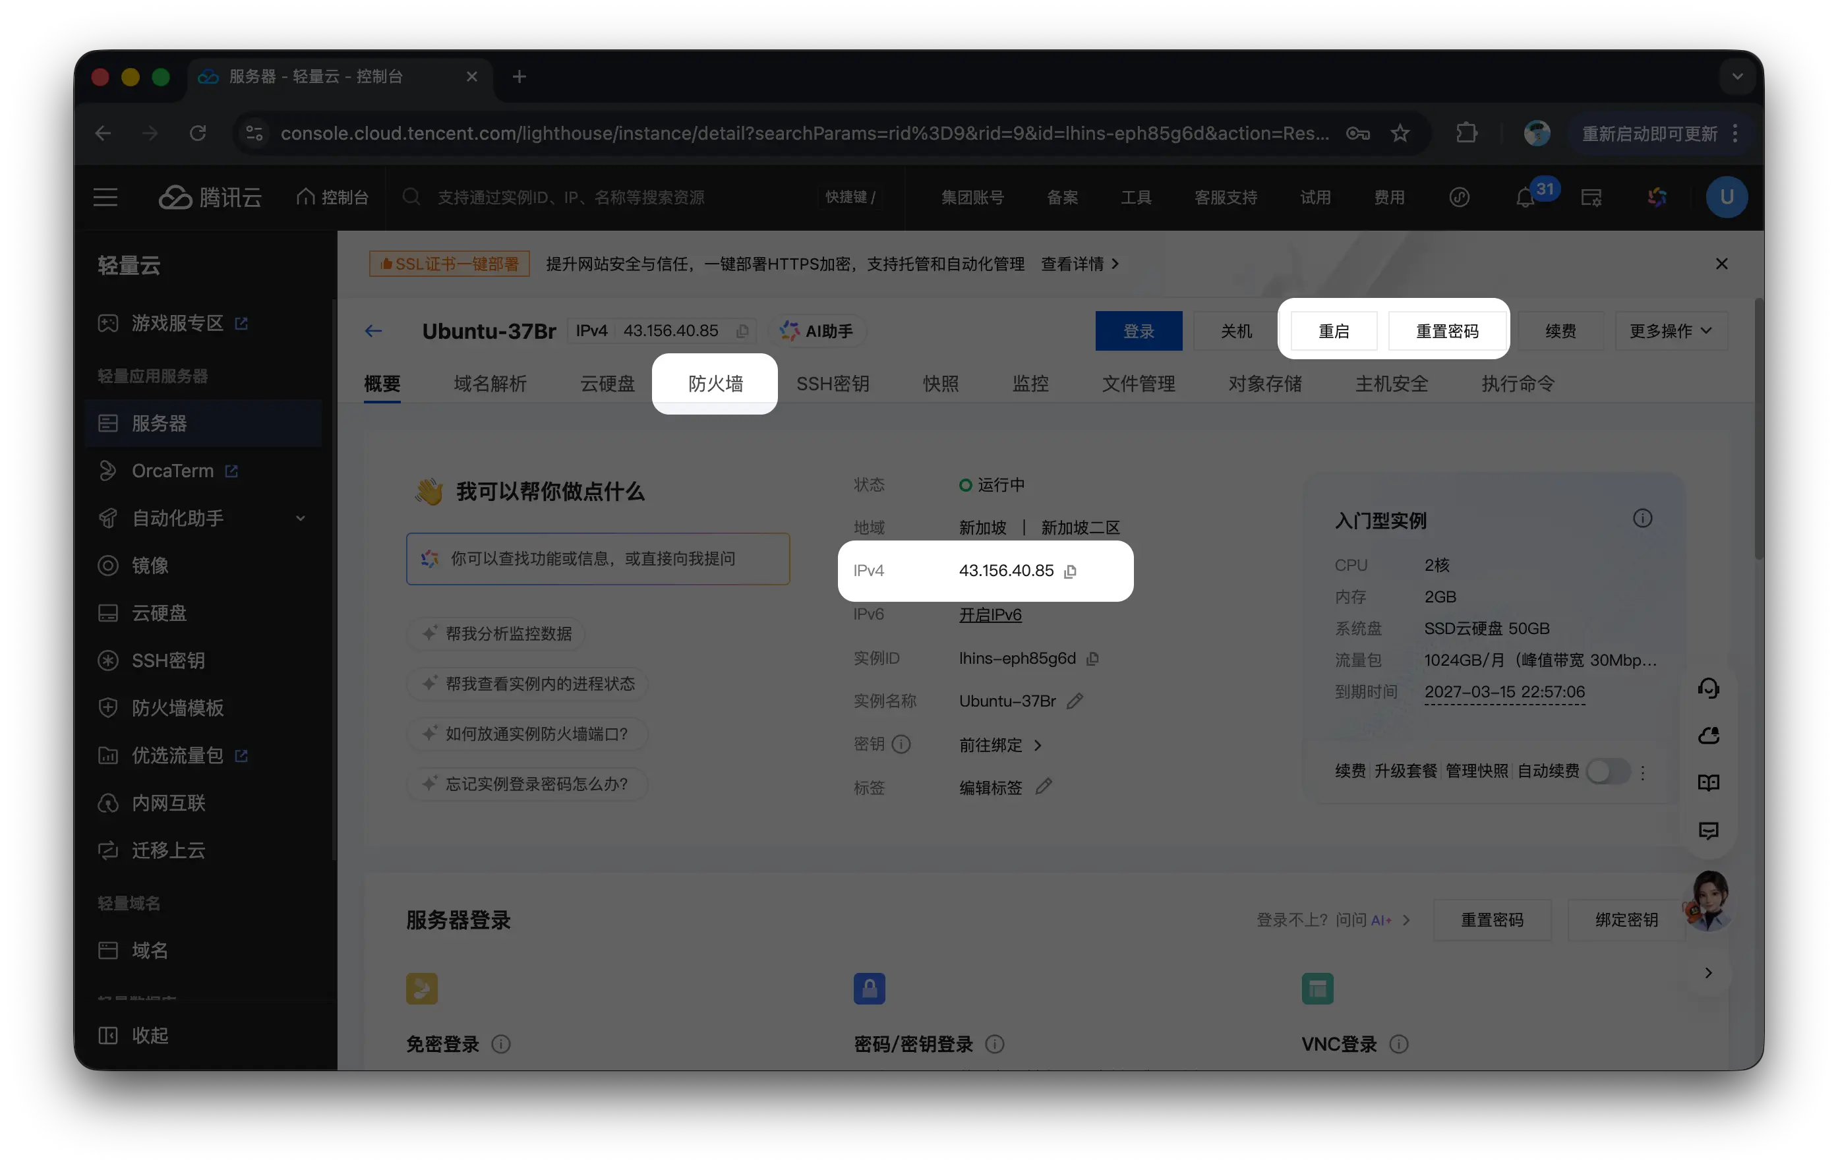Image resolution: width=1838 pixels, height=1168 pixels.
Task: Click the 重启 button
Action: 1334,332
